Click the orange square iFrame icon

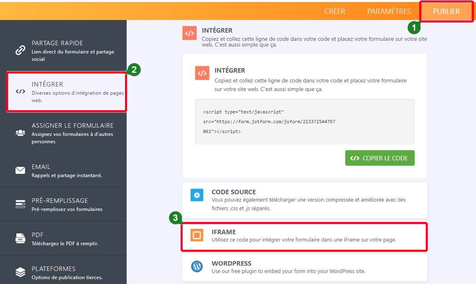pyautogui.click(x=197, y=235)
